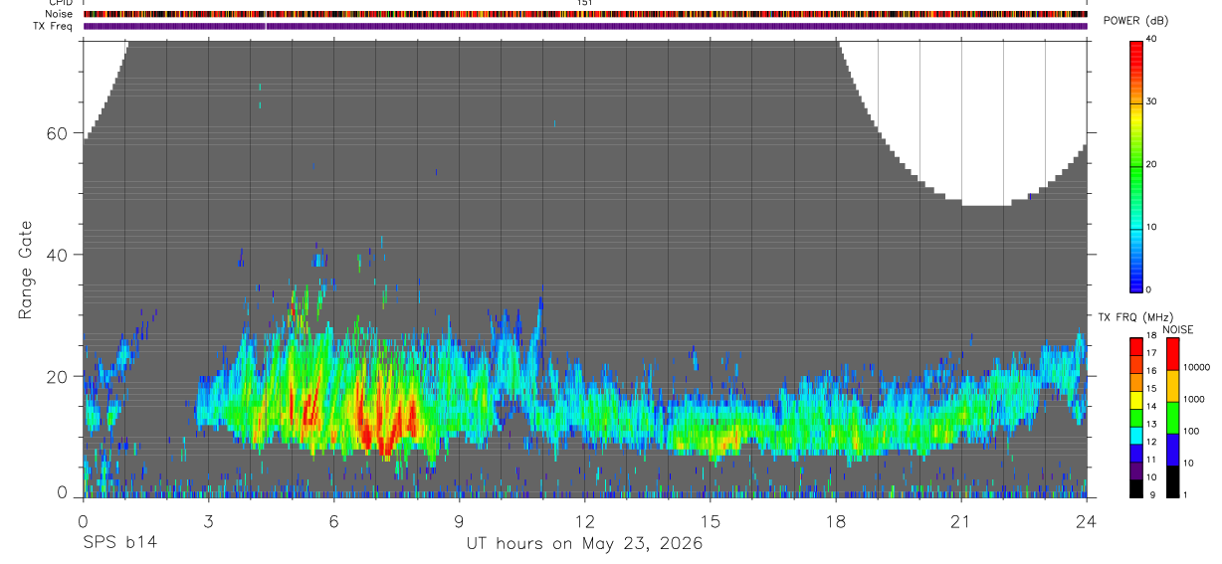Screen dimensions: 1222x564
Task: Click hour 12 tick label on the x-axis
Action: pyautogui.click(x=584, y=521)
